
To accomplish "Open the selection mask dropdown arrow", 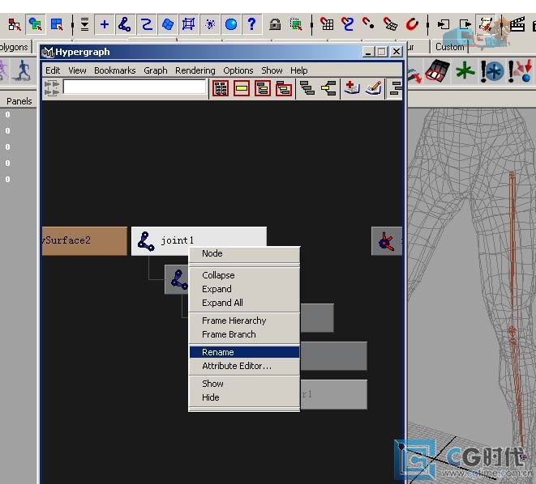I will pos(85,24).
